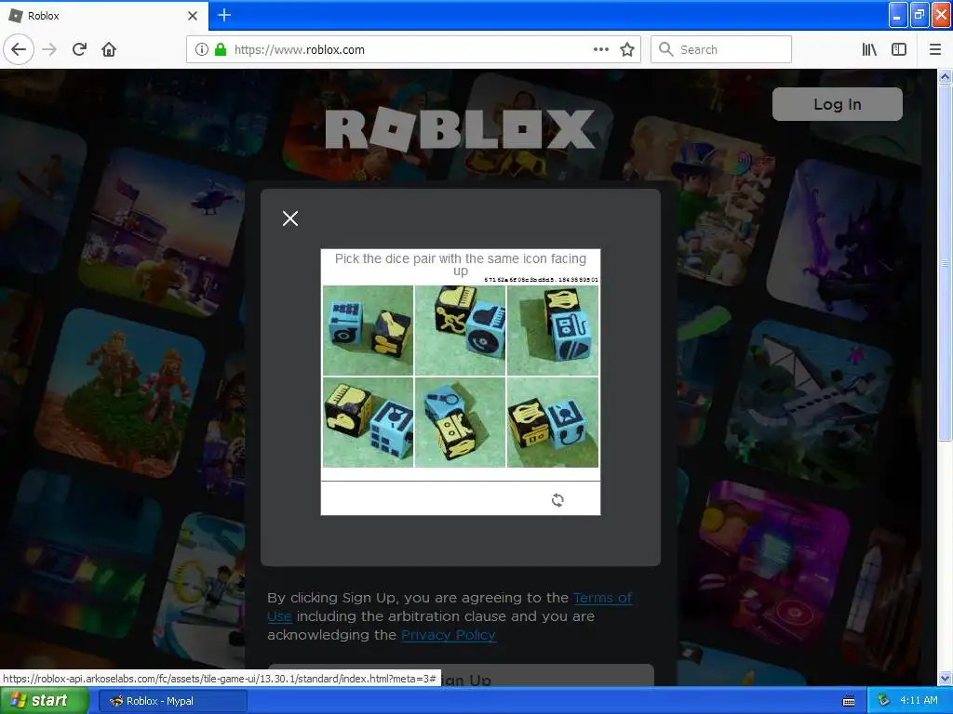Viewport: 953px width, 714px height.
Task: Go back with the browser back arrow
Action: pos(19,49)
